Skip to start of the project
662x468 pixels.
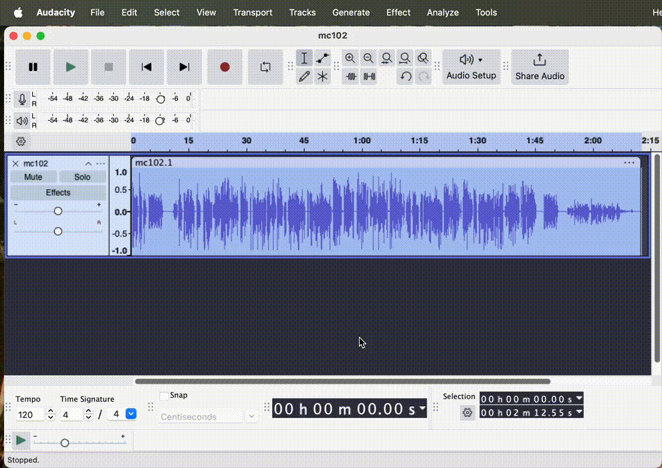[x=146, y=67]
